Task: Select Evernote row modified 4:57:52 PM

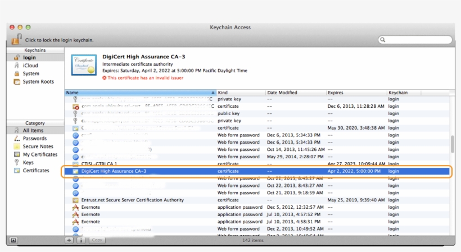Action: (257, 214)
